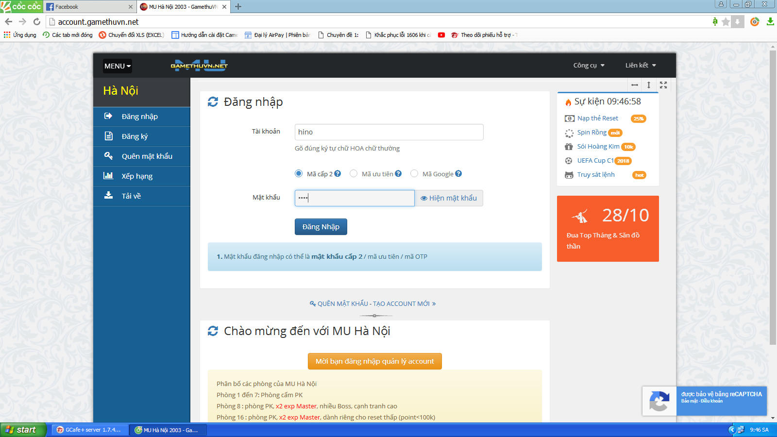Viewport: 777px width, 437px height.
Task: Open the Ứng dụng apps bookmark
Action: [20, 35]
